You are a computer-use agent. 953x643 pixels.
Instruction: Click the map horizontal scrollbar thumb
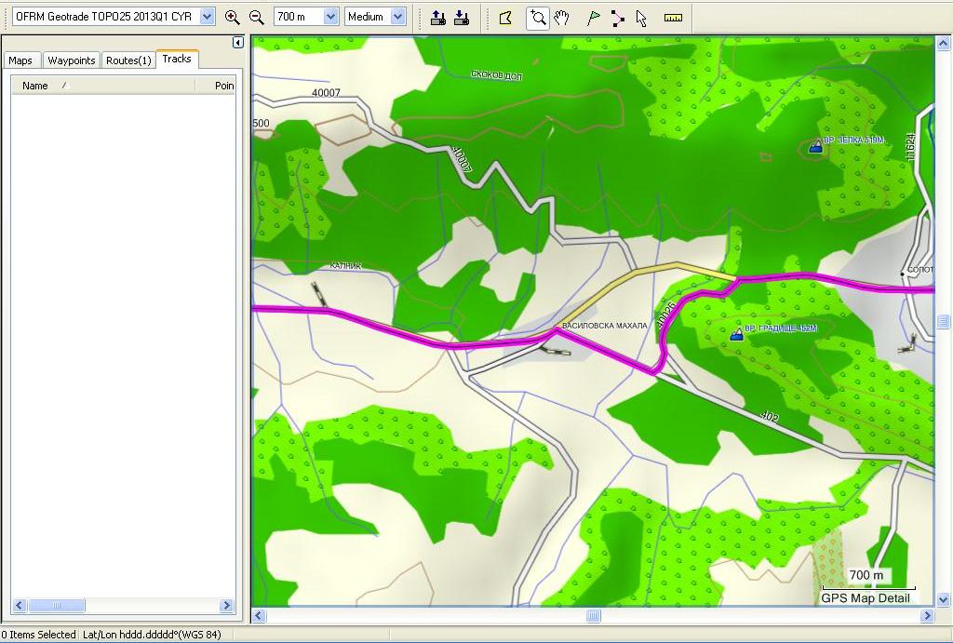click(x=593, y=616)
